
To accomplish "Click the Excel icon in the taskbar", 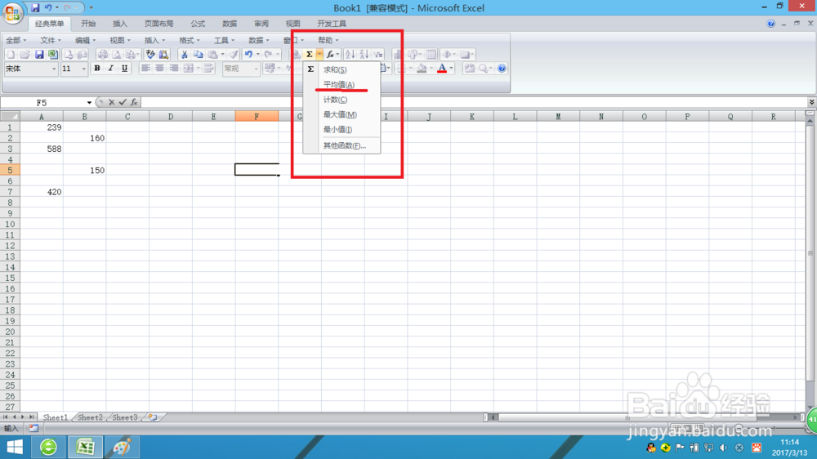I will [85, 447].
